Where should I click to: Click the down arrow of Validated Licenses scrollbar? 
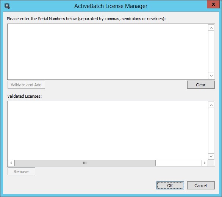(211, 156)
